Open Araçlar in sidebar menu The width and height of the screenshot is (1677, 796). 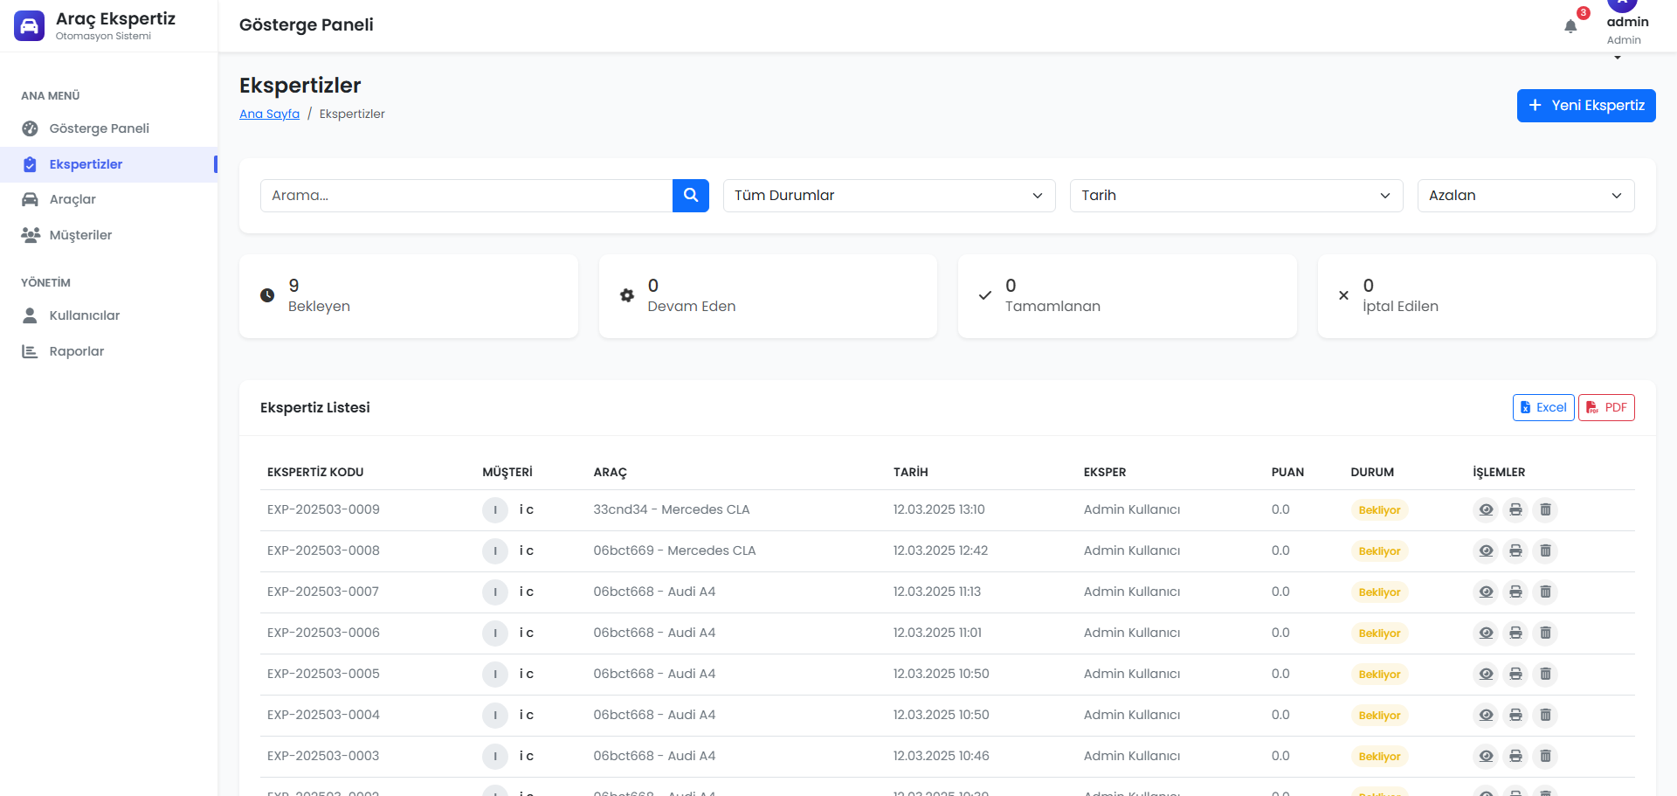[x=108, y=200]
